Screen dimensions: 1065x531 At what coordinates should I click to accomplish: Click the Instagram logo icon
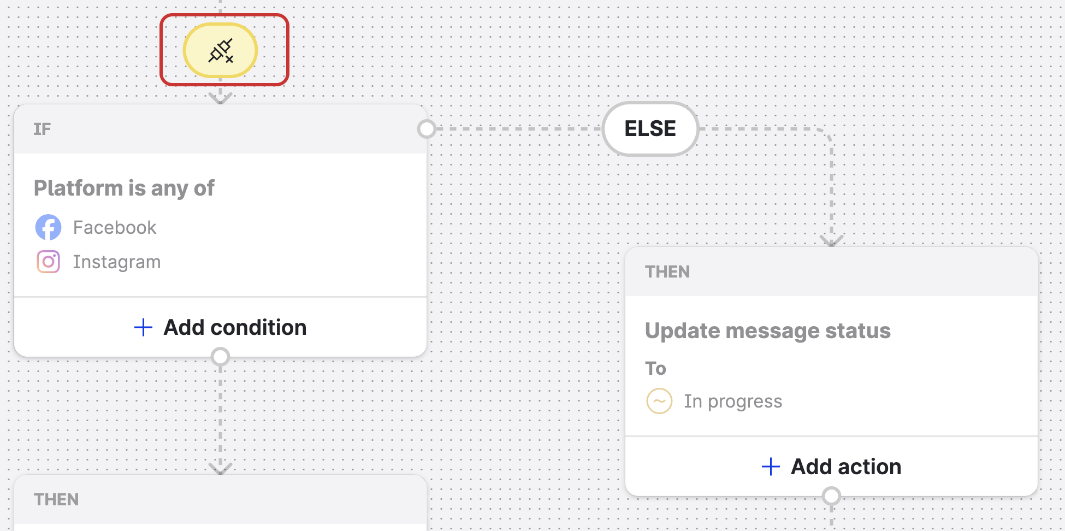[x=48, y=262]
